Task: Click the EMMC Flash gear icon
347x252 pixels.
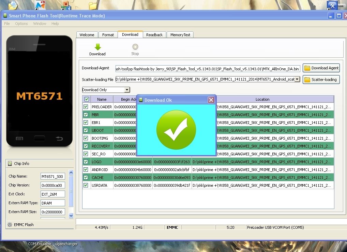Action: pyautogui.click(x=10, y=225)
